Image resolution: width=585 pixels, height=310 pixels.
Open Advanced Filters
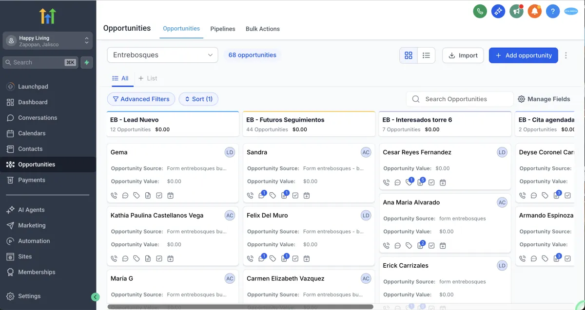coord(141,99)
